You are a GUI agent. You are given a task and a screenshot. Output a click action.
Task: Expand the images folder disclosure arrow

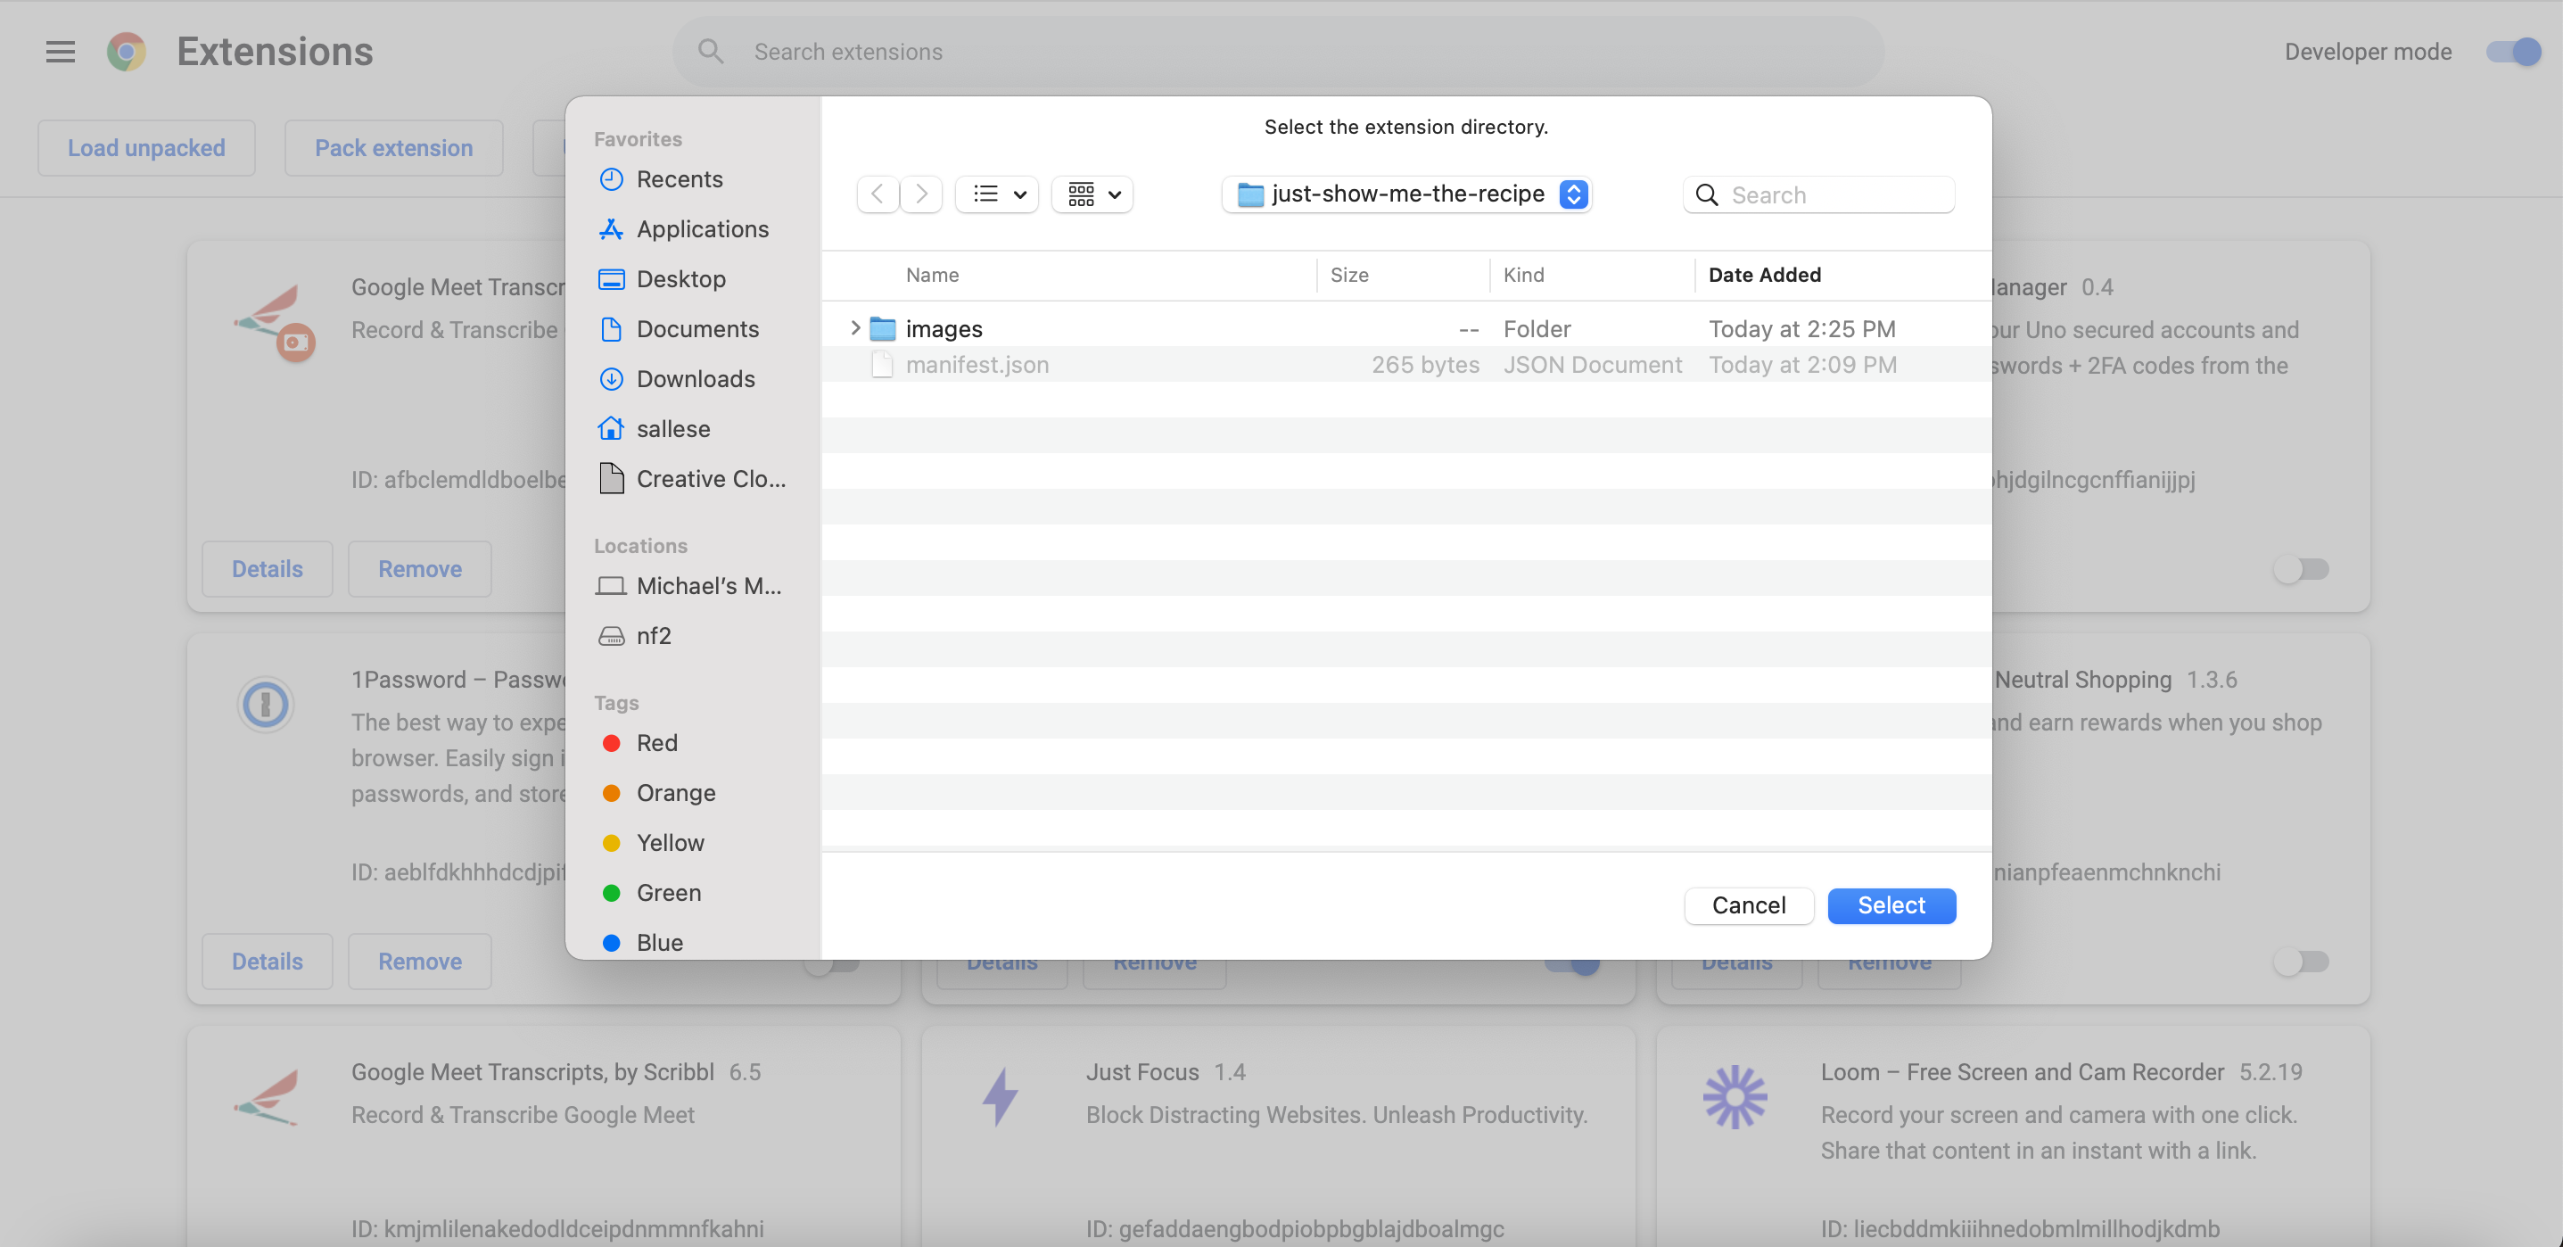(x=854, y=327)
